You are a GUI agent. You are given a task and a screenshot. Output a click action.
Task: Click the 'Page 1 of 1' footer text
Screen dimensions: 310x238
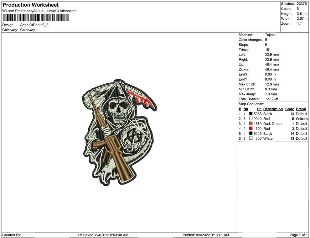tap(298, 235)
